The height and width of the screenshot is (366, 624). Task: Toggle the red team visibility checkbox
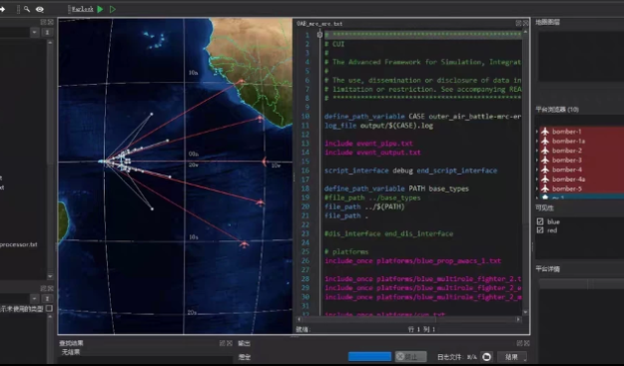pyautogui.click(x=540, y=230)
